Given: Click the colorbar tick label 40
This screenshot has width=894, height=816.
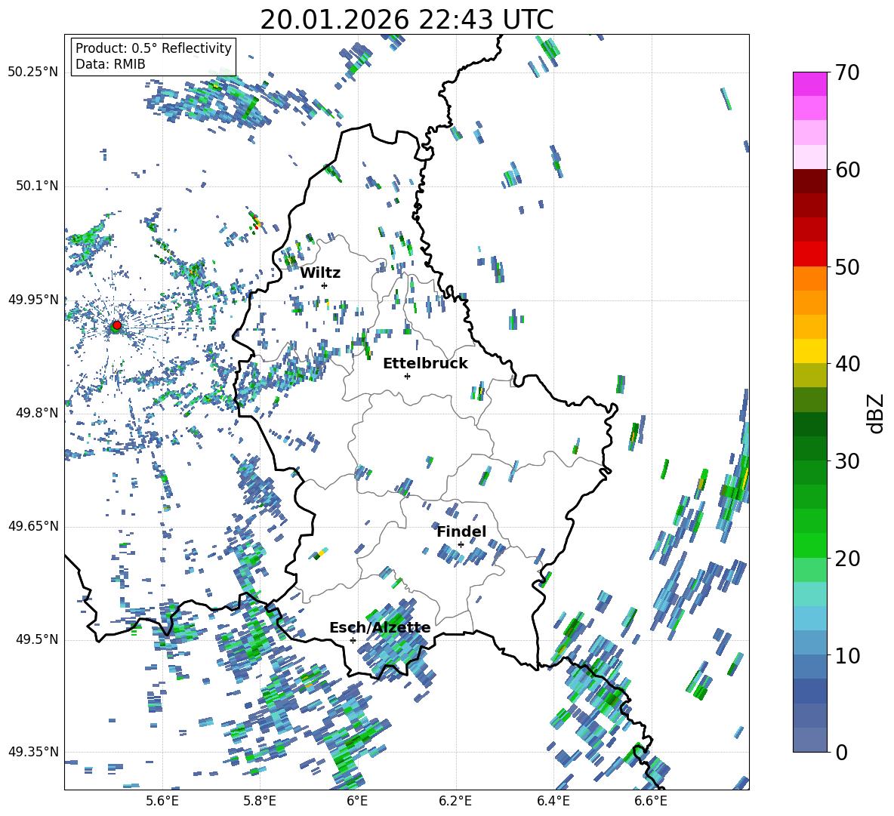Looking at the screenshot, I should coord(846,364).
